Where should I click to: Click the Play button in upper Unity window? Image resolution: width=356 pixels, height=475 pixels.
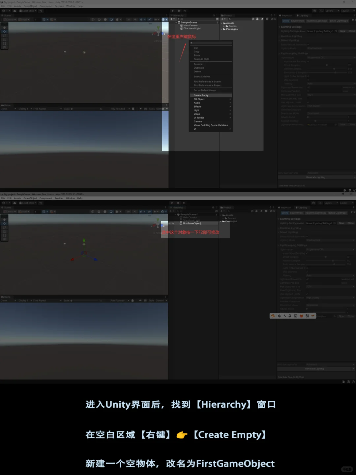coord(173,11)
